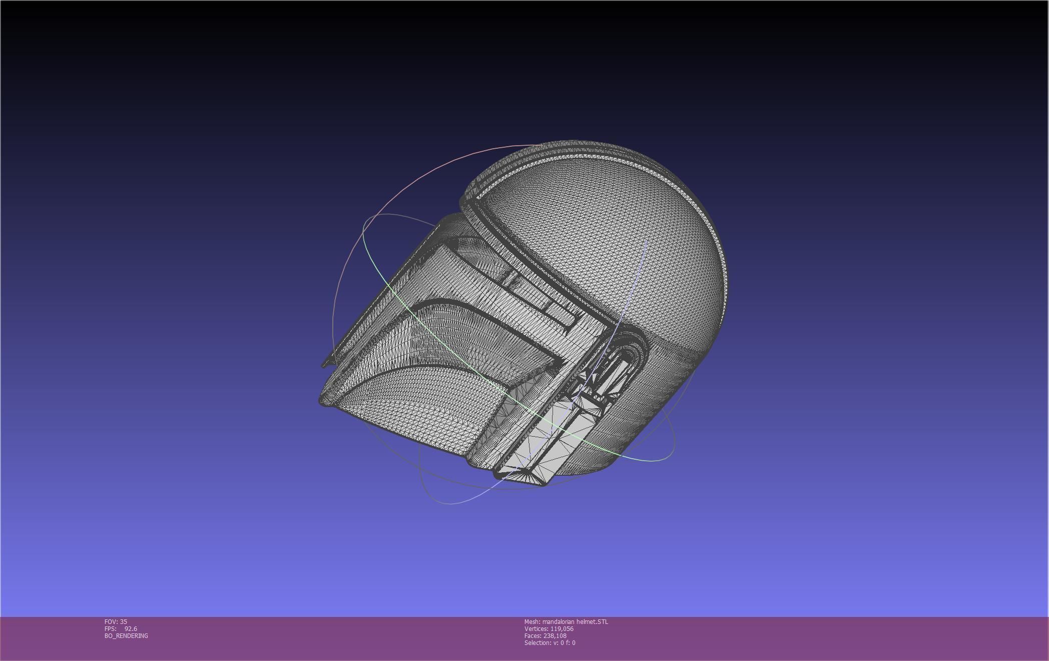Click the 'Faces: 238,108' text
The width and height of the screenshot is (1049, 661).
(x=545, y=635)
